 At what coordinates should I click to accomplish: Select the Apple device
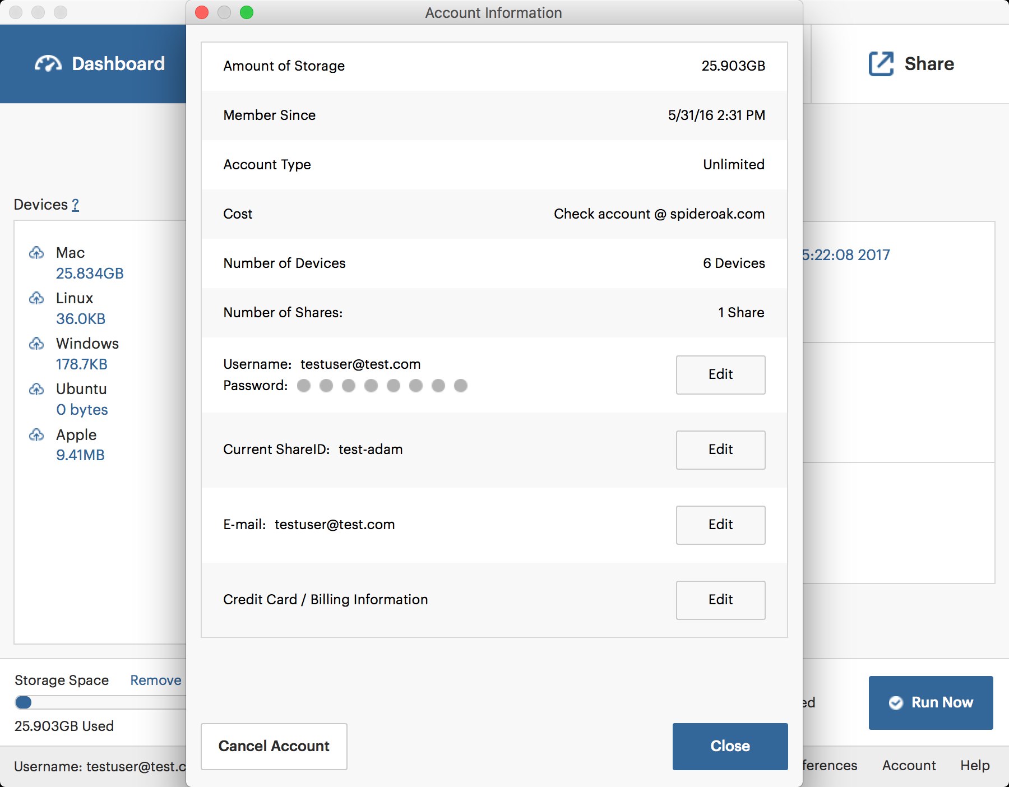(76, 435)
